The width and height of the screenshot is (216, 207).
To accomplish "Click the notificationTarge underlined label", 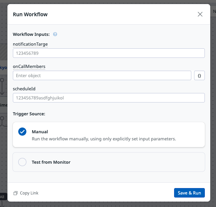I will pyautogui.click(x=30, y=44).
